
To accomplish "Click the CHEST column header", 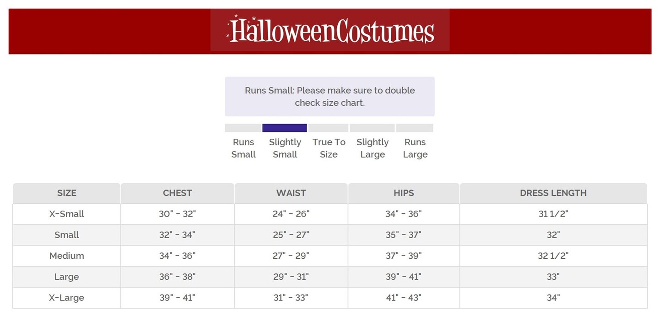I will pos(177,193).
